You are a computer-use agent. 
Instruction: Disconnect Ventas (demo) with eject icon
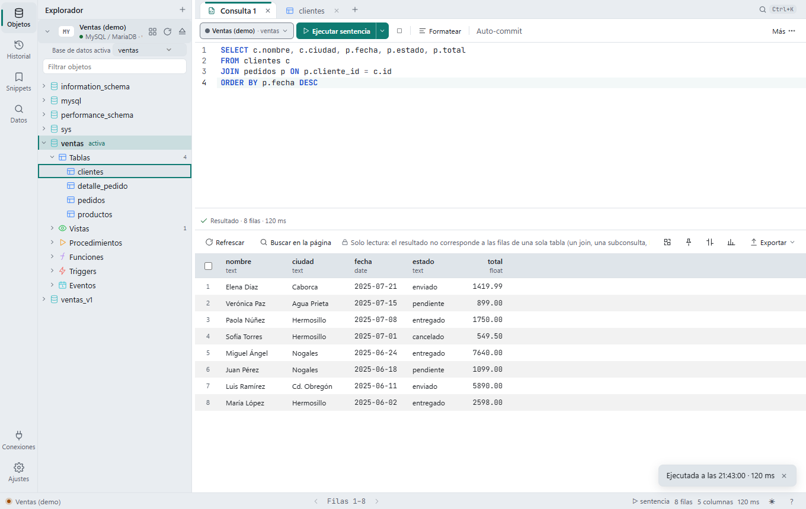tap(182, 31)
